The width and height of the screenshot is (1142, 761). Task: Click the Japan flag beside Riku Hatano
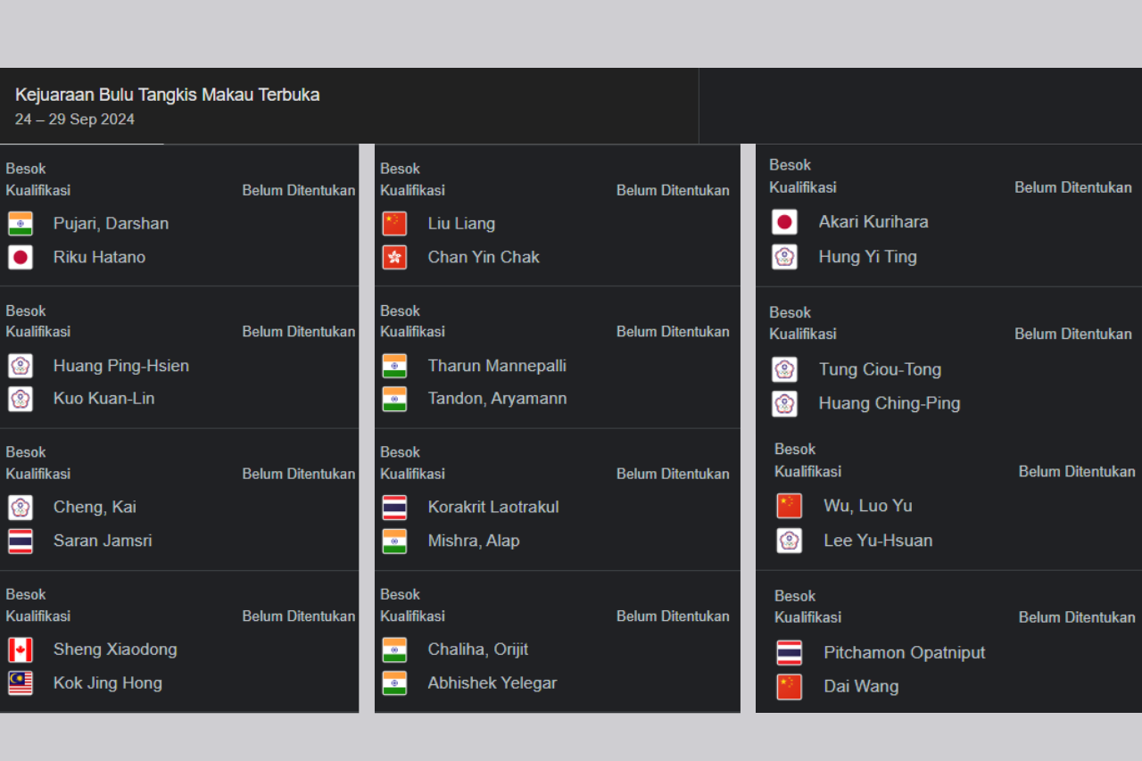pos(20,257)
